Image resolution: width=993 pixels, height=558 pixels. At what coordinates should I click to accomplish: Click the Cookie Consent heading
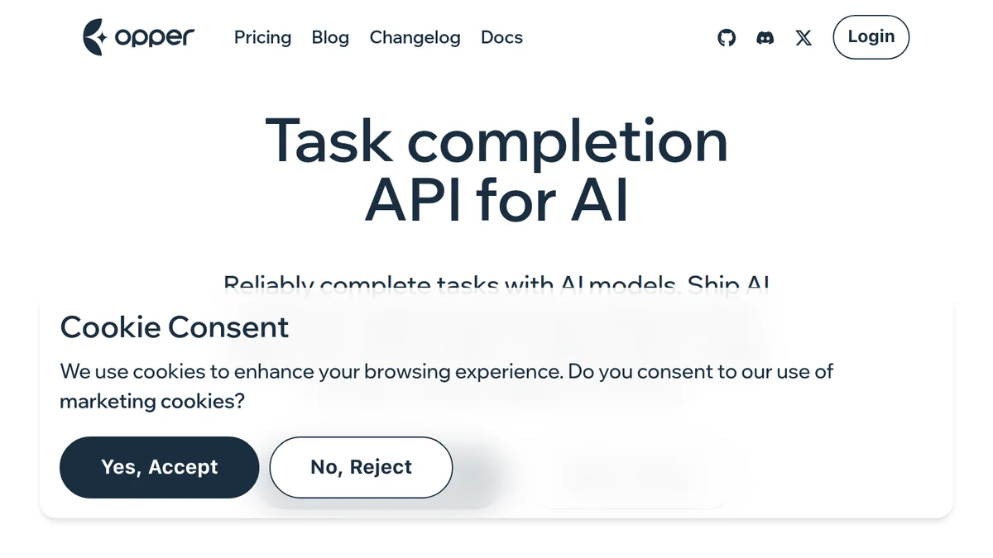pyautogui.click(x=174, y=327)
